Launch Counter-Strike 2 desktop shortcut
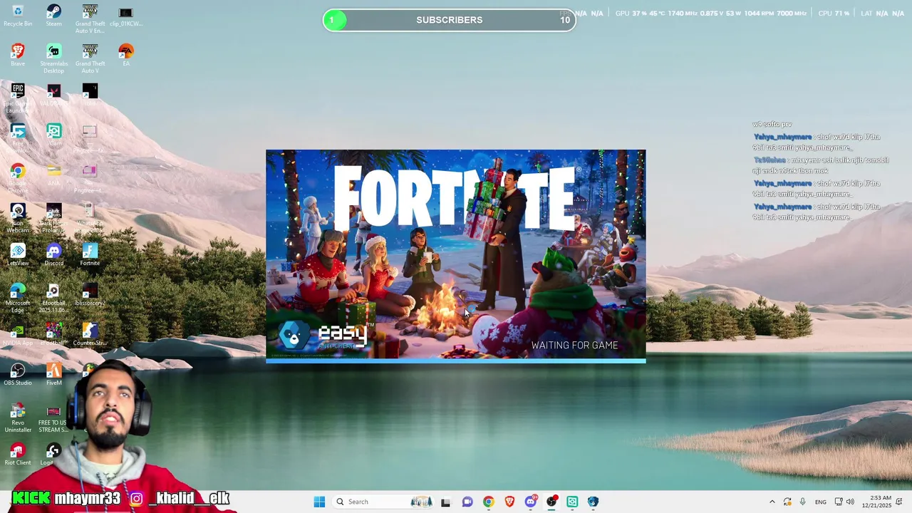 click(x=90, y=335)
